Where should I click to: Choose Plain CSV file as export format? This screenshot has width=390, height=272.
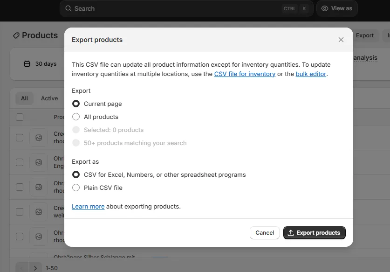pos(75,188)
